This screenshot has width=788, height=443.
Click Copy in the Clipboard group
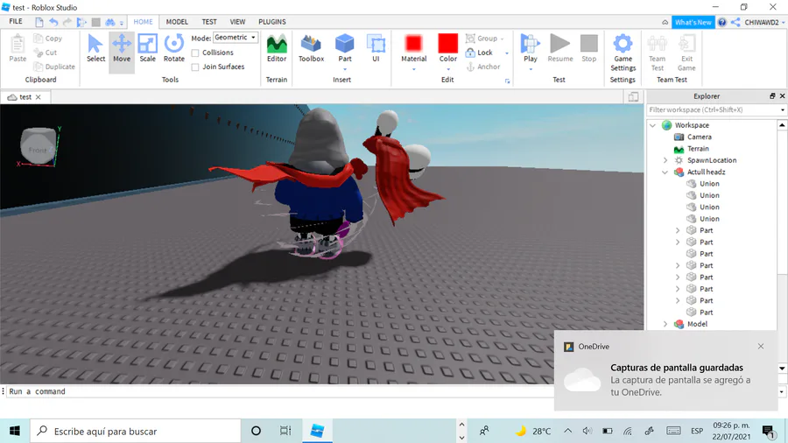click(x=48, y=39)
